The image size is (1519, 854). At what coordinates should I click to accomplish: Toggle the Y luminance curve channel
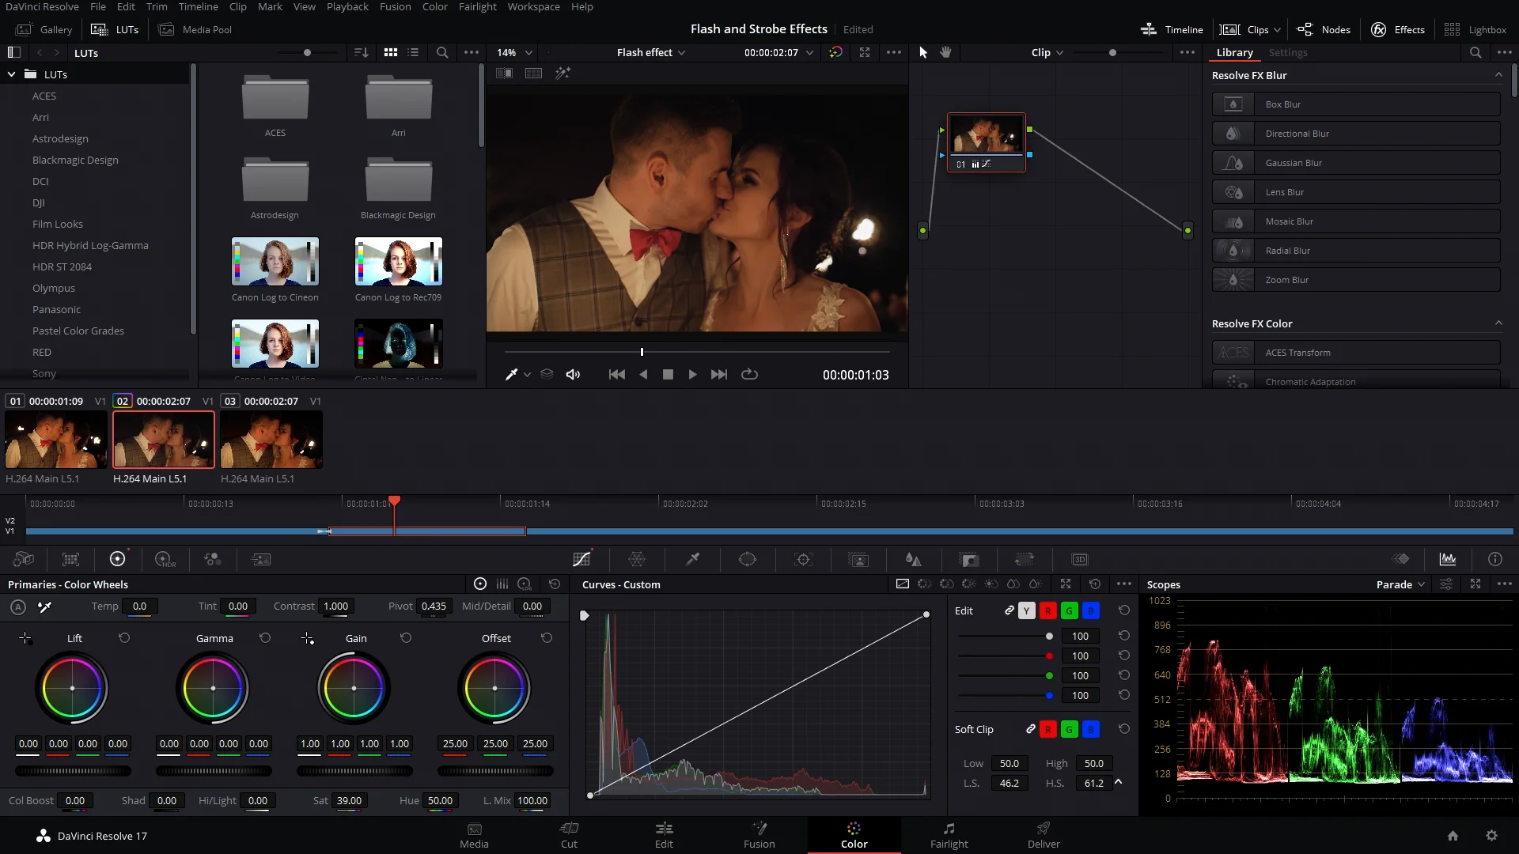pos(1026,610)
